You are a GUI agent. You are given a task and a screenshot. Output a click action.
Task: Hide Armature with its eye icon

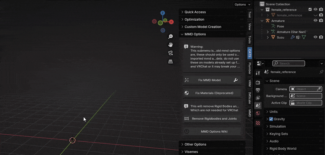(316, 20)
